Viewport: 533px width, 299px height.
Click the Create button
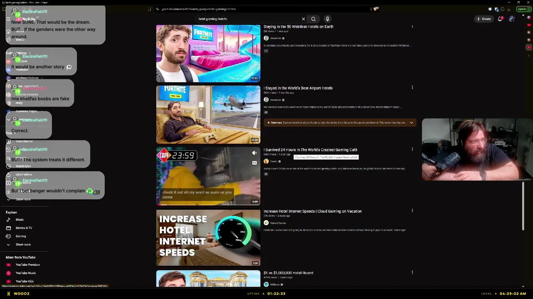pyautogui.click(x=484, y=19)
